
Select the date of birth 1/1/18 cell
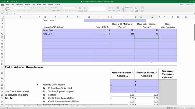(102, 34)
